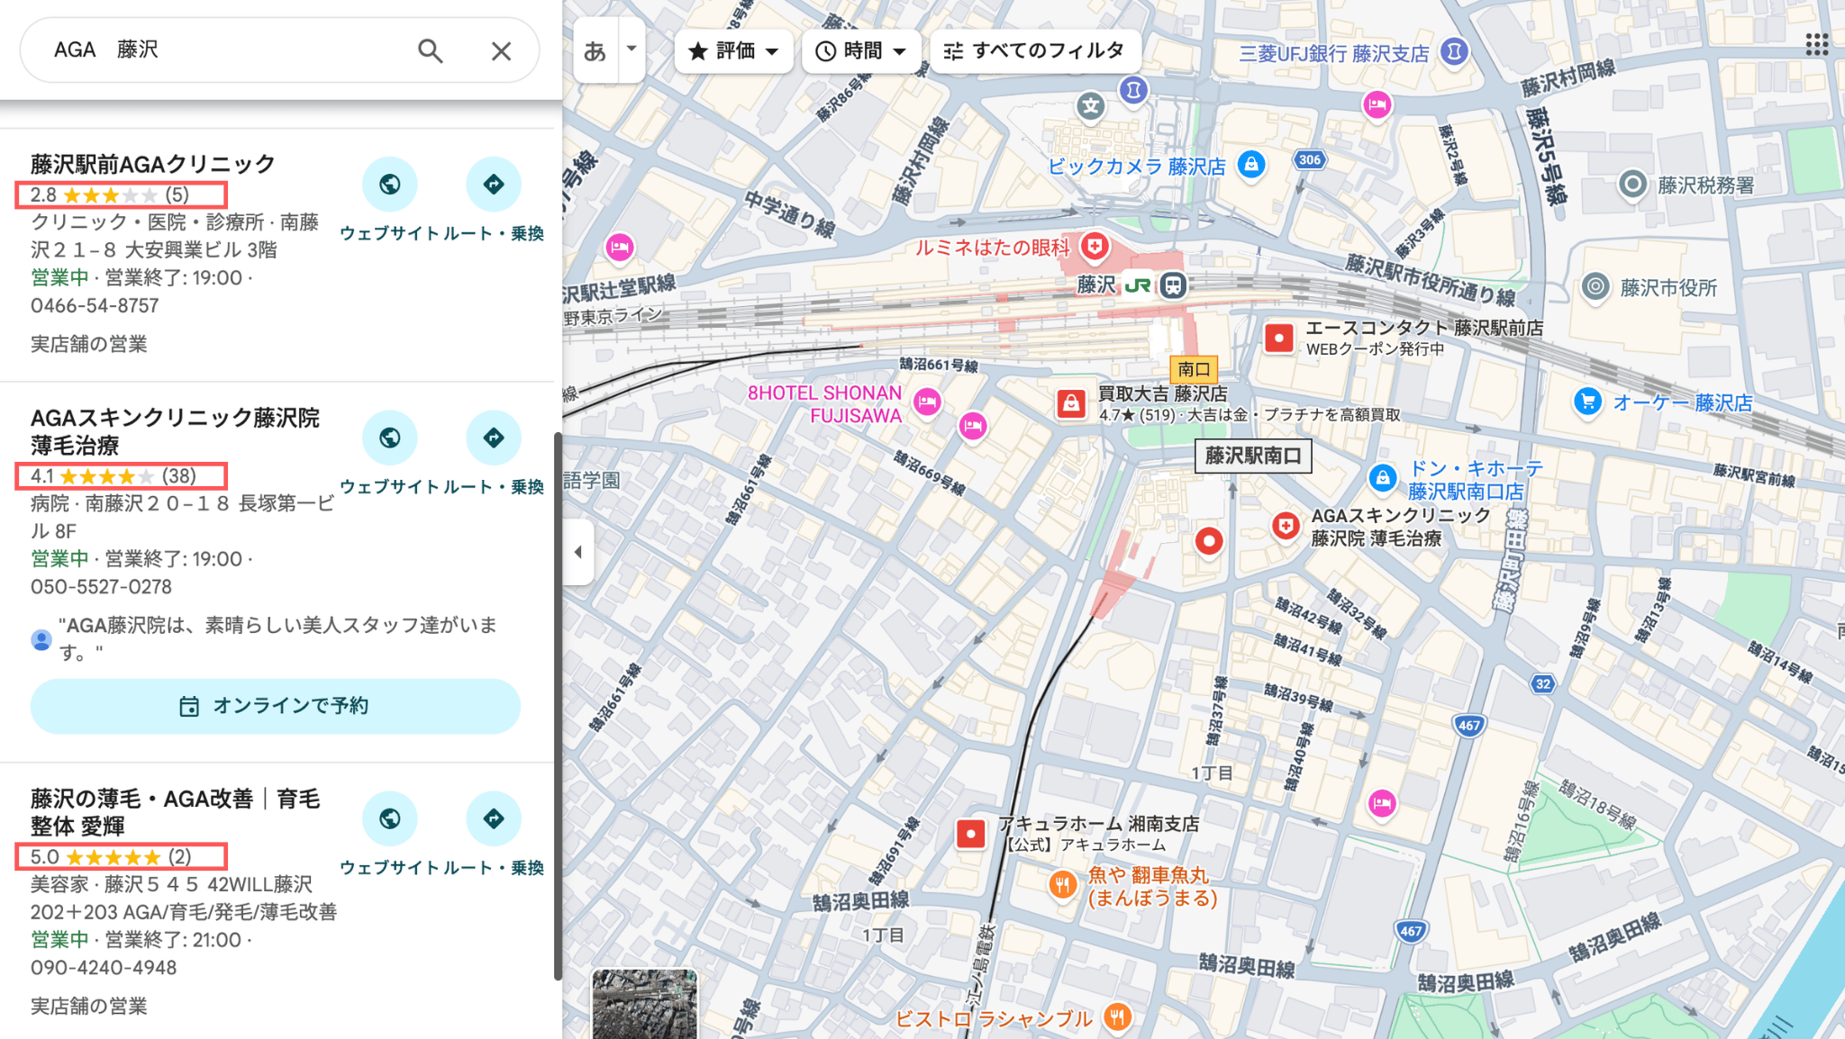Collapse the side panel arrow
1845x1039 pixels.
pos(578,552)
